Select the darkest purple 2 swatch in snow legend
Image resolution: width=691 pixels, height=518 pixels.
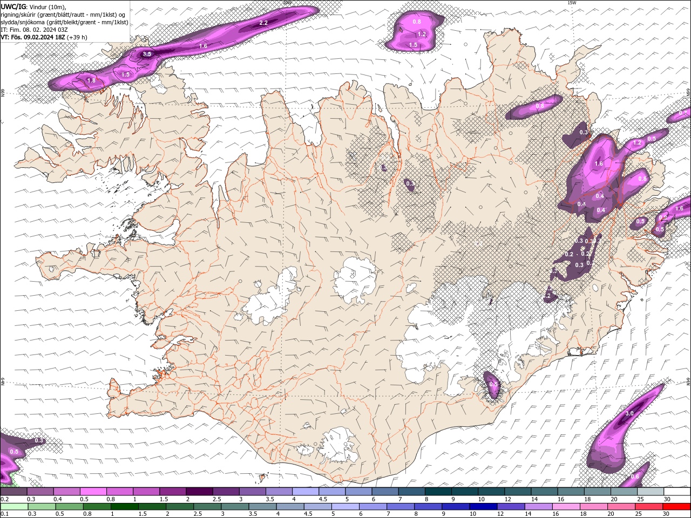click(x=199, y=492)
